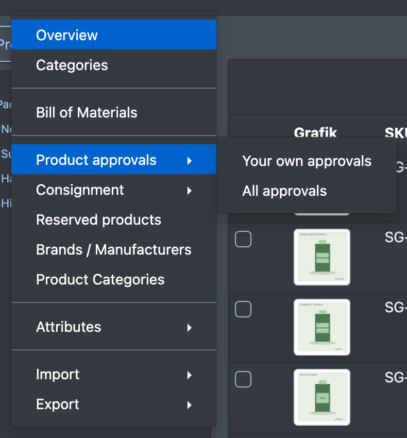Viewport: 407px width, 438px height.
Task: Open Bill of Materials
Action: [x=114, y=112]
